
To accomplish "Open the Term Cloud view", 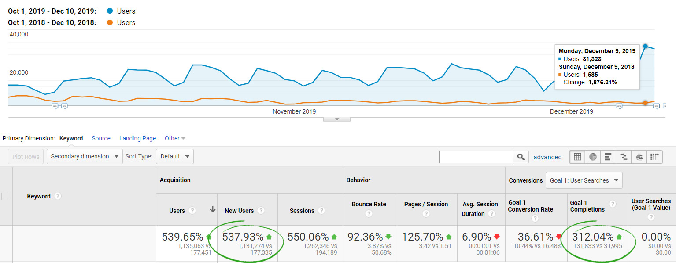I will point(639,157).
